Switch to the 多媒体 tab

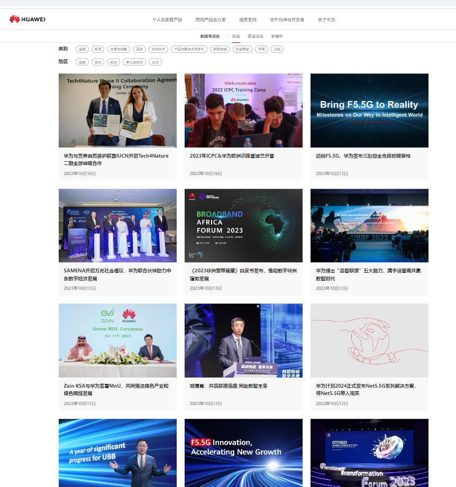pyautogui.click(x=277, y=36)
